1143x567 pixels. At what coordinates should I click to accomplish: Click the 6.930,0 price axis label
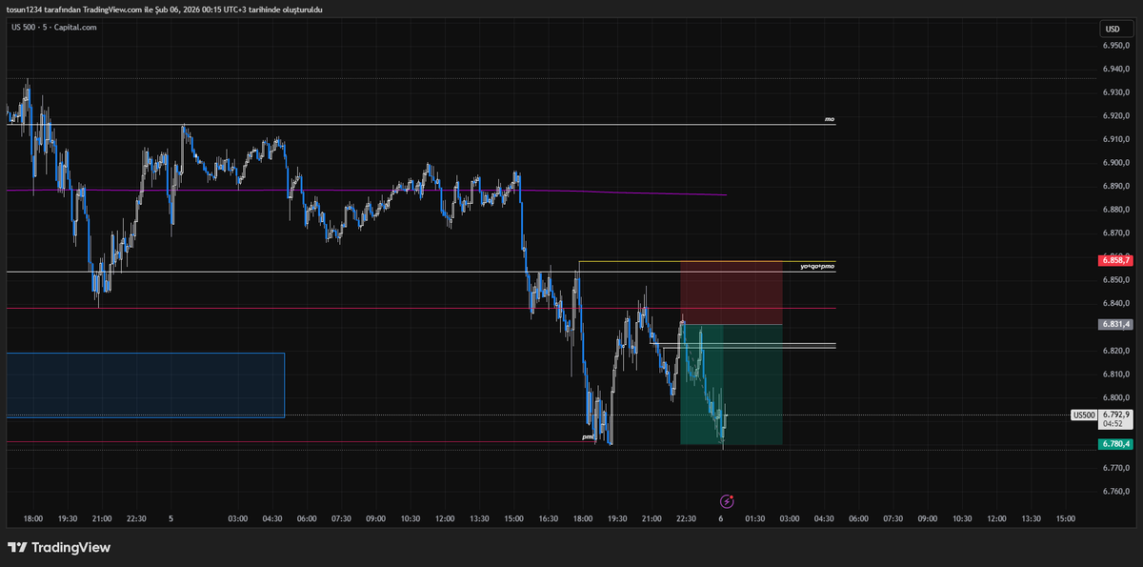(1116, 92)
